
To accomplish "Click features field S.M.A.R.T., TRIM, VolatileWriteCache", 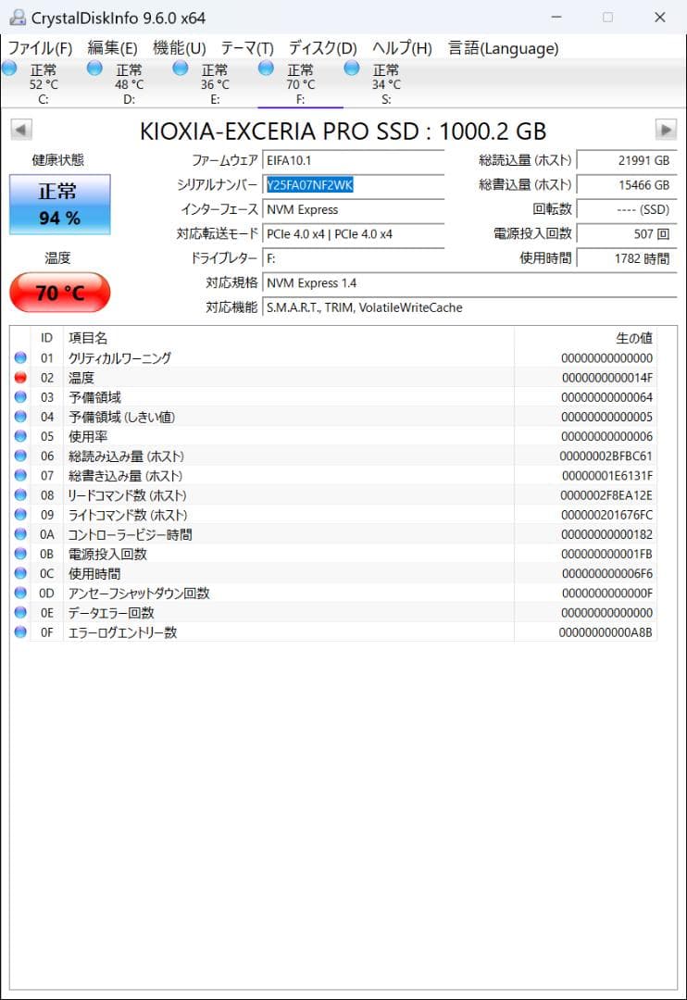I will pos(469,307).
